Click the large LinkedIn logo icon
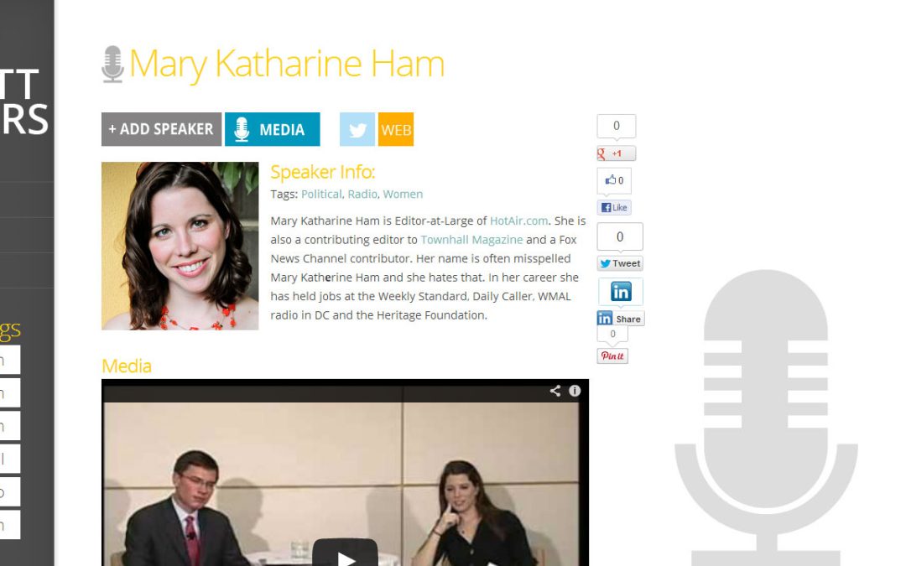906x566 pixels. coord(621,292)
